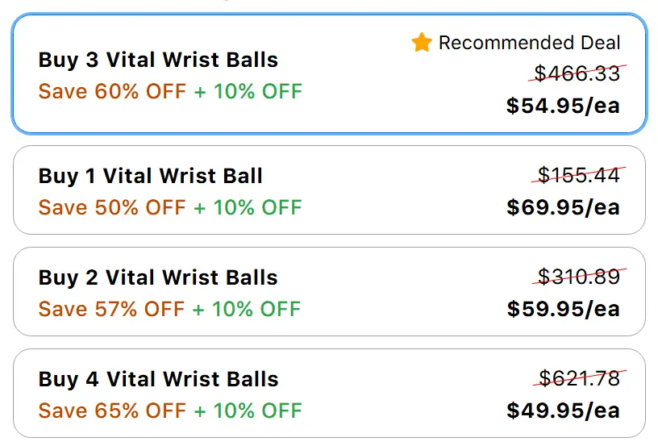
Task: Click the $59.95/ea price
Action: 563,309
